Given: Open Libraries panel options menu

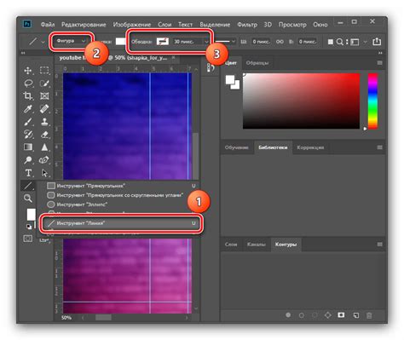Looking at the screenshot, I should point(379,147).
